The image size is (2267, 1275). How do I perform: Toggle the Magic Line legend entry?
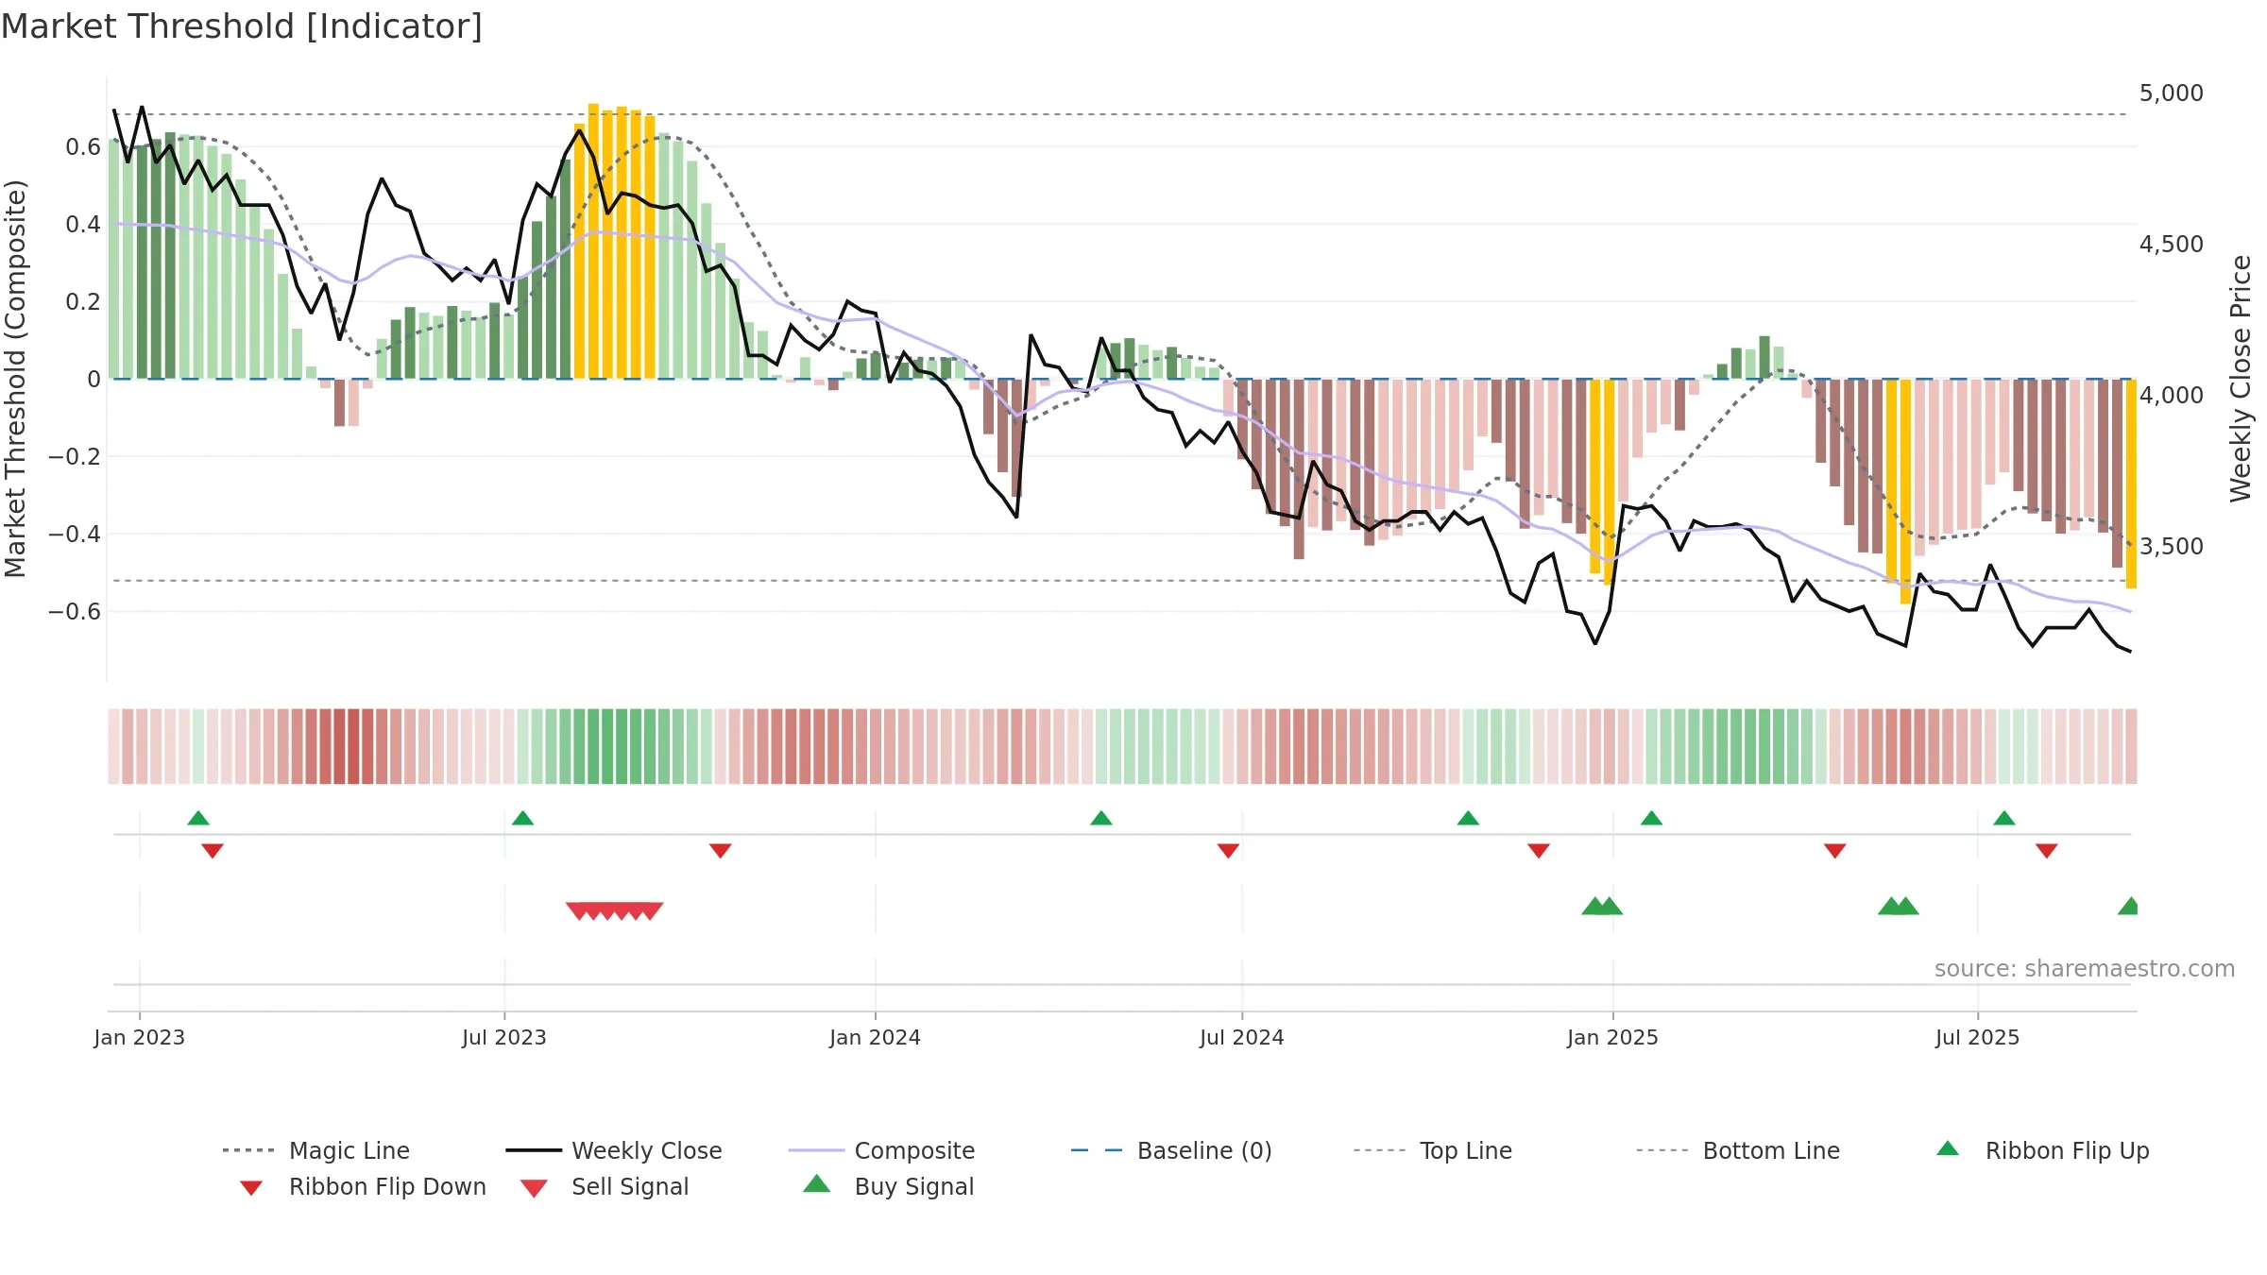(316, 1150)
